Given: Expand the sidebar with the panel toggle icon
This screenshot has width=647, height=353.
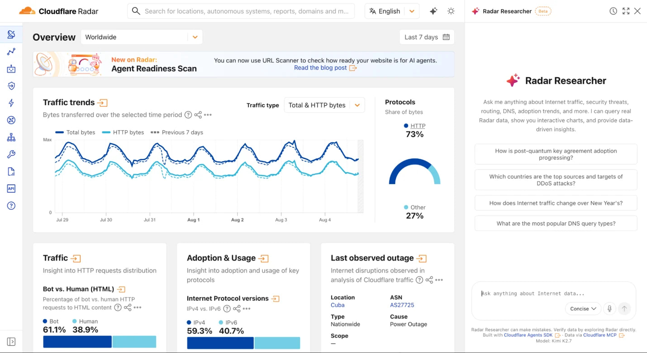Looking at the screenshot, I should coord(11,342).
